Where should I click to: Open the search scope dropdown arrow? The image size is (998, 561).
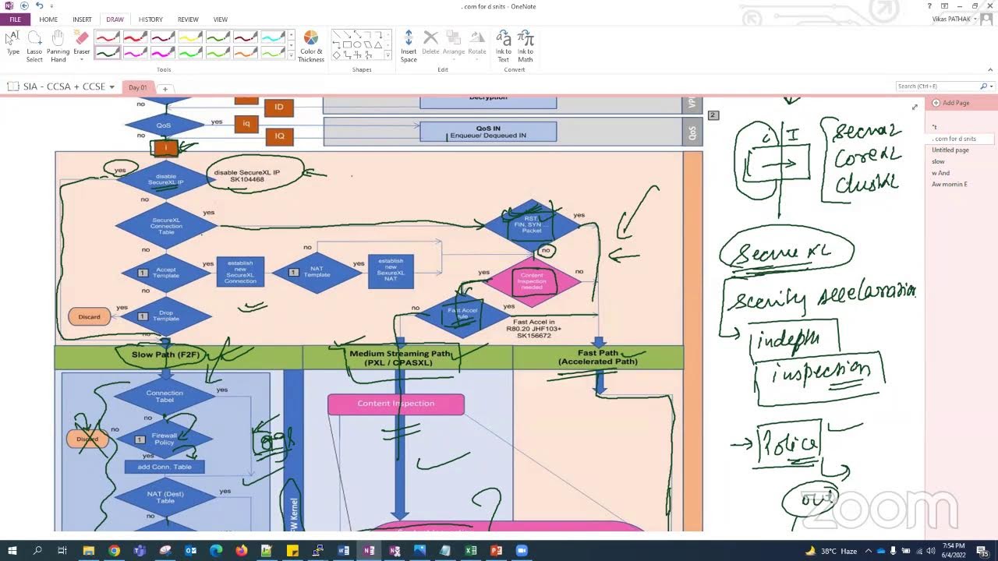pos(990,86)
